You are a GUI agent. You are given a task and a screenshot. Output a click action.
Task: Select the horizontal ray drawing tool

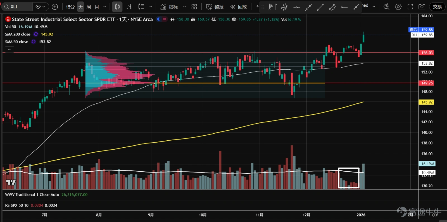[344, 7]
